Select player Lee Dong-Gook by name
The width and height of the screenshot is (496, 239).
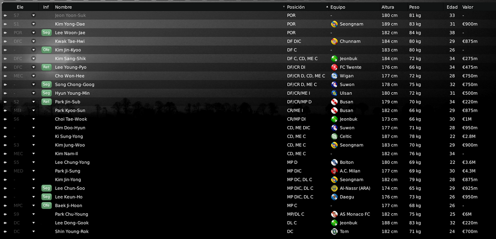[x=72, y=223]
